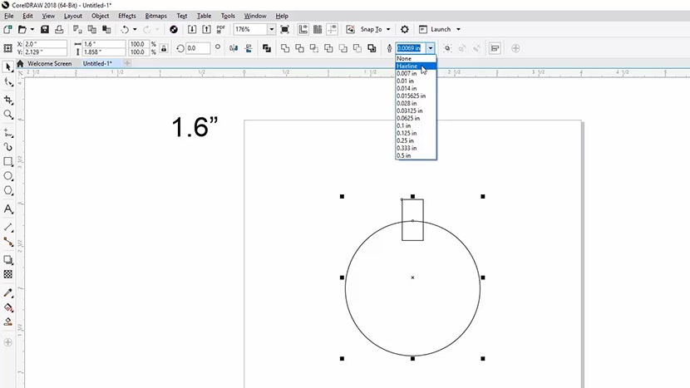Image resolution: width=690 pixels, height=388 pixels.
Task: Click the rotation angle input field
Action: 198,48
